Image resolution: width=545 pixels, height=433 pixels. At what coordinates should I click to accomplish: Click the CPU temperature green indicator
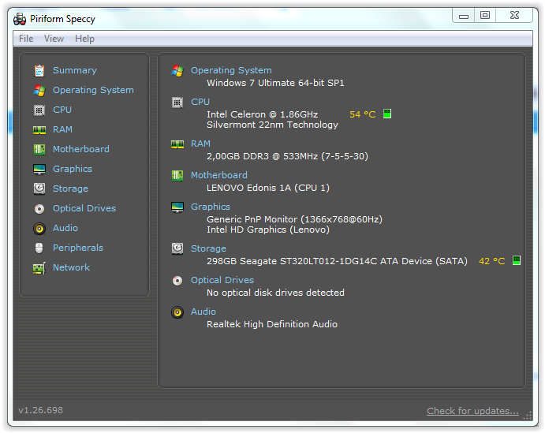pos(387,114)
